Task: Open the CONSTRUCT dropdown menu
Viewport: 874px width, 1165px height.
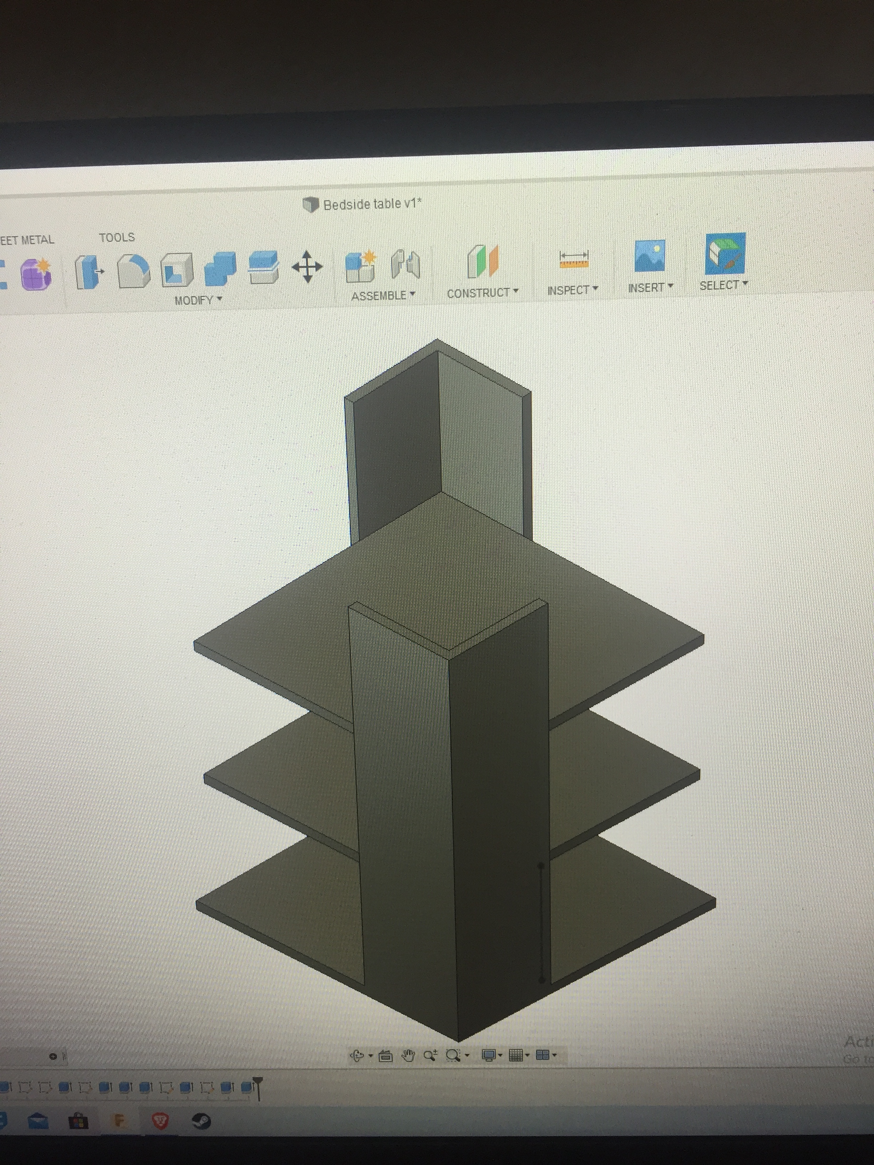Action: (483, 293)
